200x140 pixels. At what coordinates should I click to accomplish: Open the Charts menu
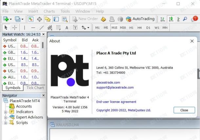pos(49,11)
